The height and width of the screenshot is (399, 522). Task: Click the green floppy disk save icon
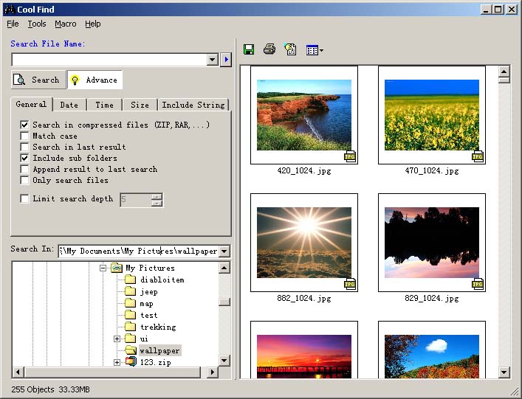[x=249, y=49]
